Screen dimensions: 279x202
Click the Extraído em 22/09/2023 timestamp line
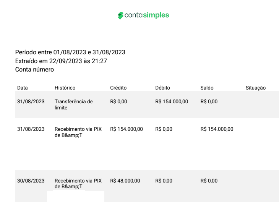pyautogui.click(x=61, y=61)
